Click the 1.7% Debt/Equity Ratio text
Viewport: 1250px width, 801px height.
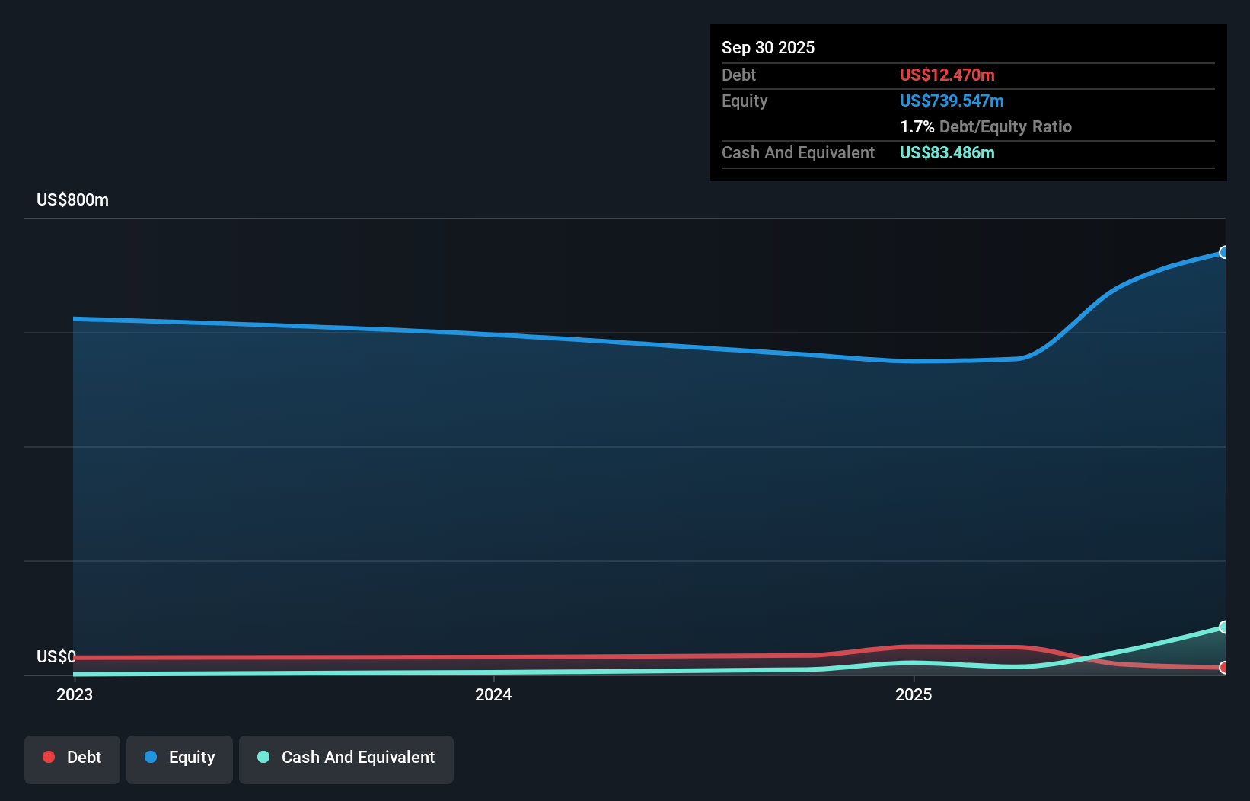click(986, 126)
